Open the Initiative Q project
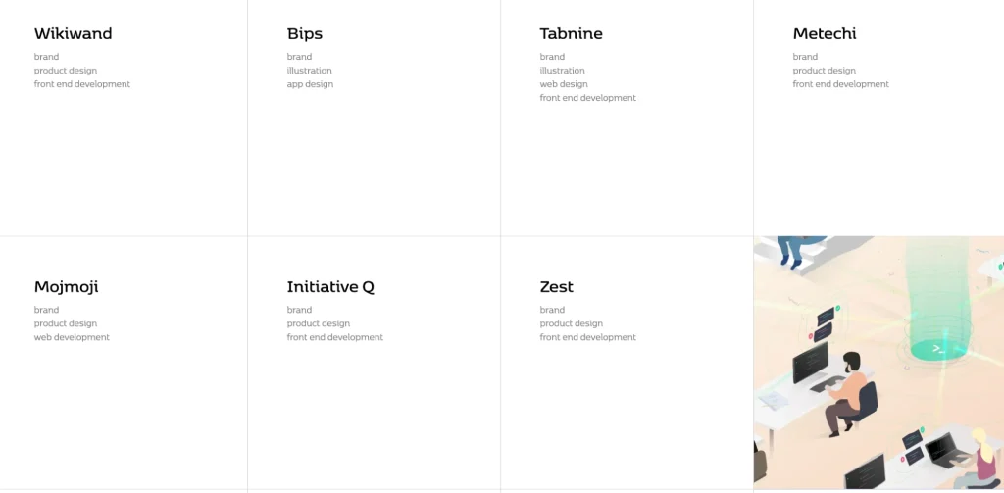Viewport: 1004px width, 493px height. coord(330,287)
